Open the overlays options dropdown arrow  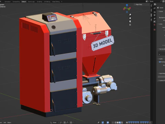click(110, 123)
